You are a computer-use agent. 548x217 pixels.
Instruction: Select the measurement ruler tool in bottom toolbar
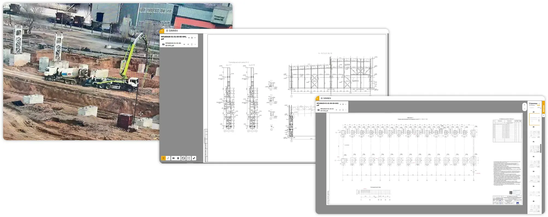click(x=194, y=158)
